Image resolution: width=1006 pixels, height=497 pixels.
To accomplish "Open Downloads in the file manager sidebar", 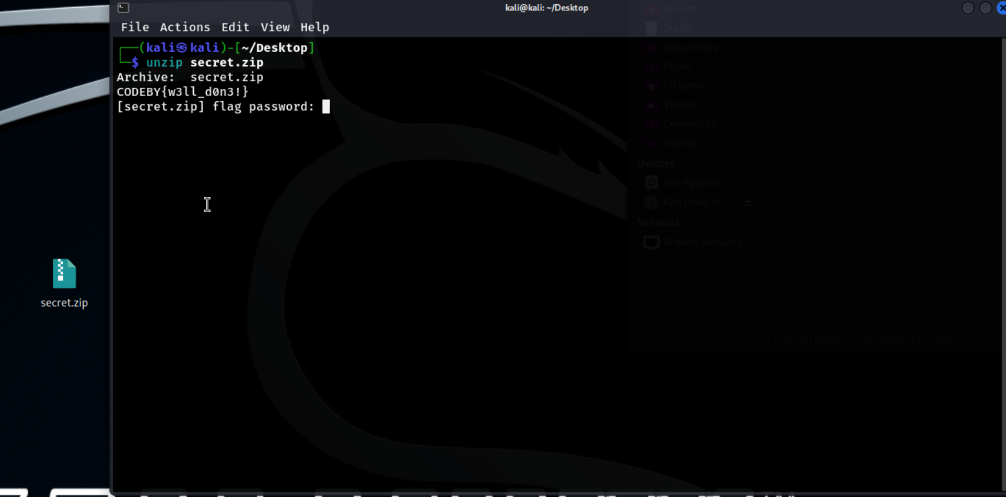I will click(x=689, y=124).
